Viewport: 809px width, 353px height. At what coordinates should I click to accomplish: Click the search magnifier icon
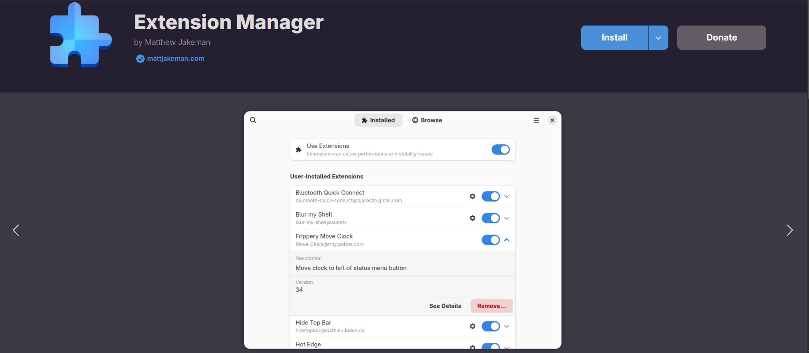point(253,120)
